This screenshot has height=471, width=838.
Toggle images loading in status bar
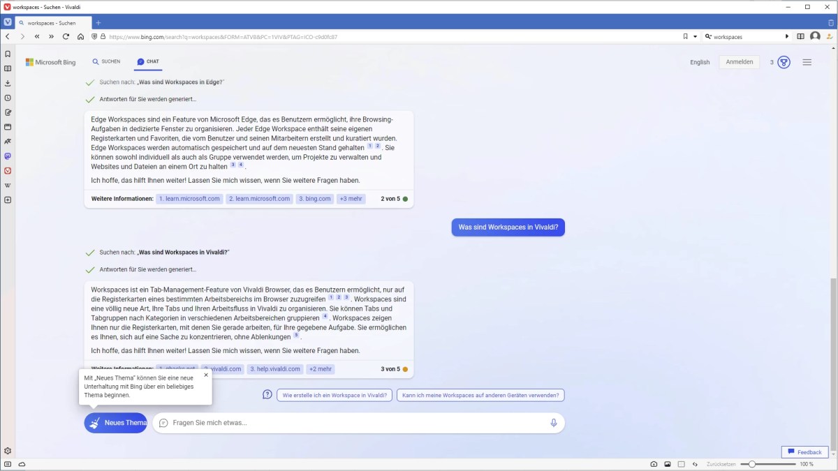coord(668,464)
